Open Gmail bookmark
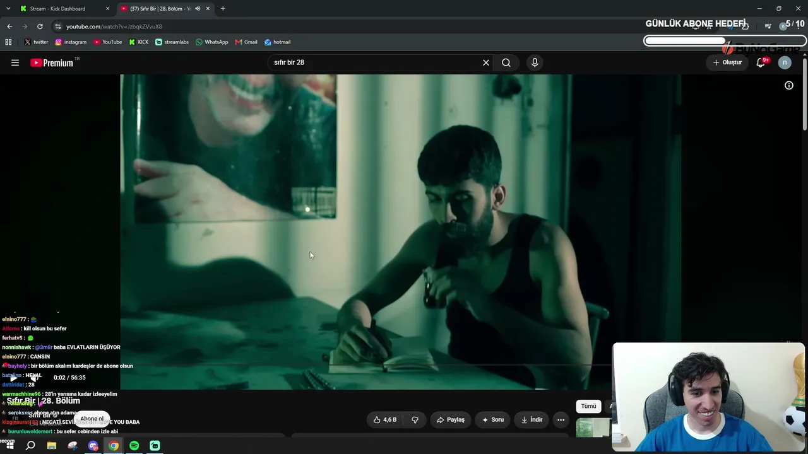Viewport: 808px width, 454px height. pyautogui.click(x=246, y=42)
